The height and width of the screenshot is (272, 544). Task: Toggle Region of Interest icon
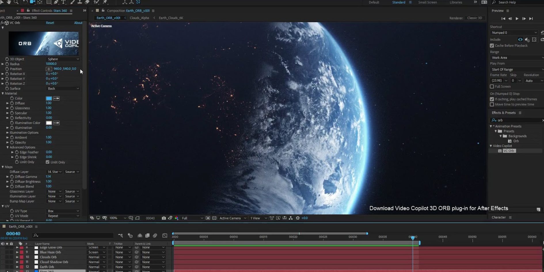208,218
